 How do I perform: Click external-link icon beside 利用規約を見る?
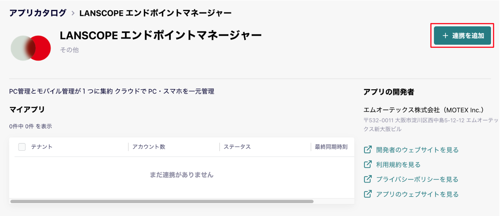click(368, 164)
